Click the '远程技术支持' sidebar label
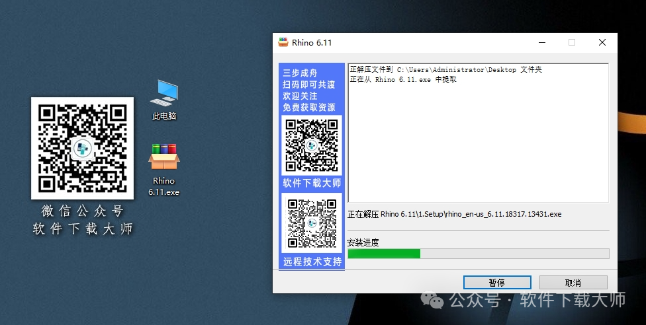The image size is (646, 325). [312, 261]
